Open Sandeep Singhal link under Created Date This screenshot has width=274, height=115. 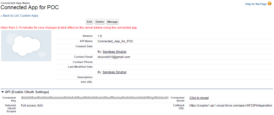[114, 52]
